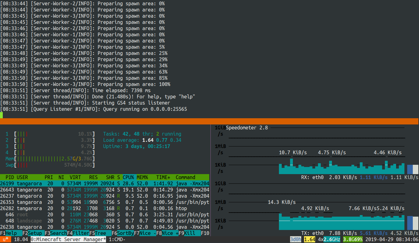
Task: Select the htop process row 26282
Action: (x=105, y=208)
